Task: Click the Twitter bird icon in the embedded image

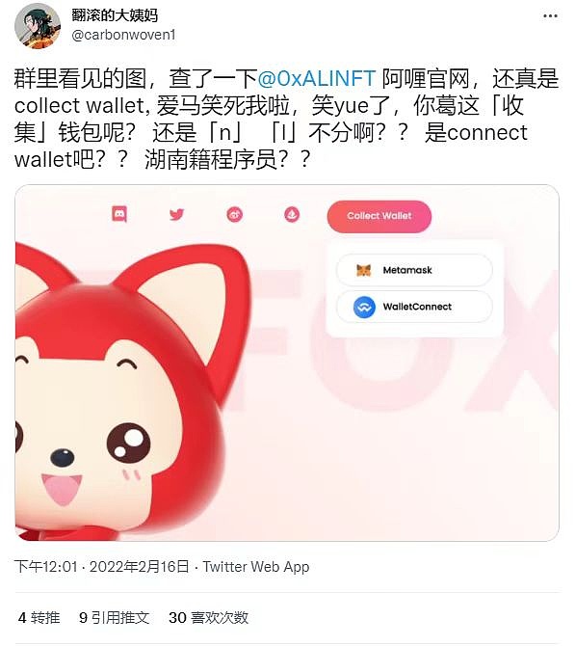Action: (176, 214)
